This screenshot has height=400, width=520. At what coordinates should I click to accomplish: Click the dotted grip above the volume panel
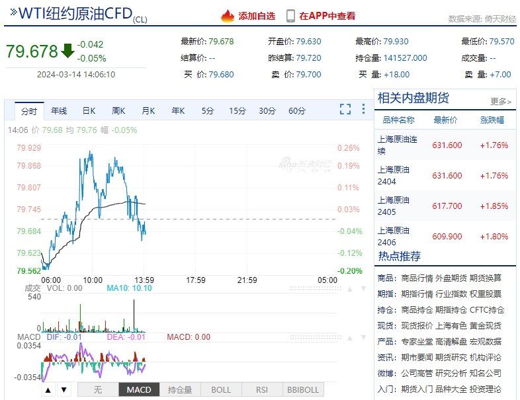(316, 289)
